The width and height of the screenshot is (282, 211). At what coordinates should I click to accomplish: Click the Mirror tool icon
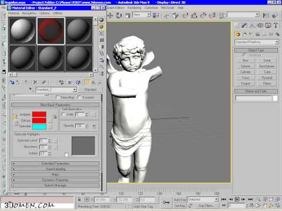click(266, 15)
